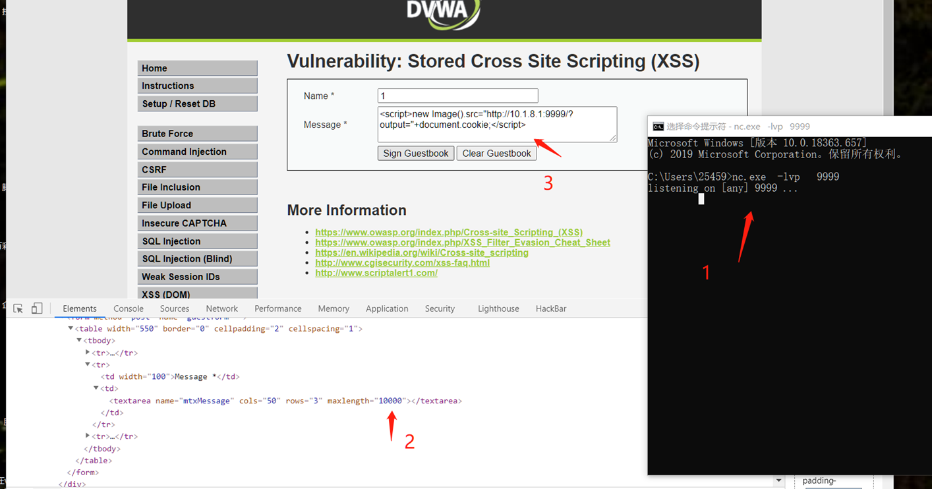
Task: Open the HackBar tab
Action: point(551,308)
